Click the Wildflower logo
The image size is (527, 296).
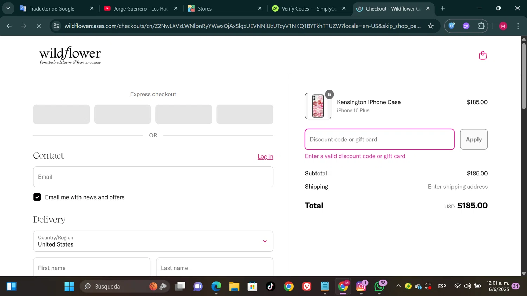click(x=70, y=55)
